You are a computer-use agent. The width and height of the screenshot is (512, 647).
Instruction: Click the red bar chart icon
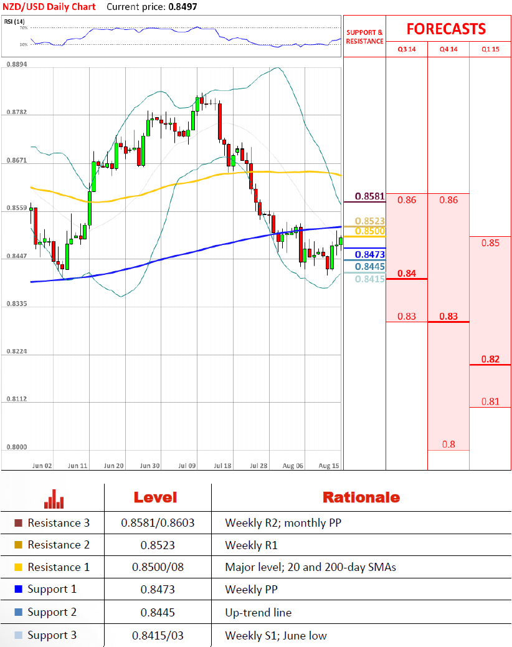point(54,499)
